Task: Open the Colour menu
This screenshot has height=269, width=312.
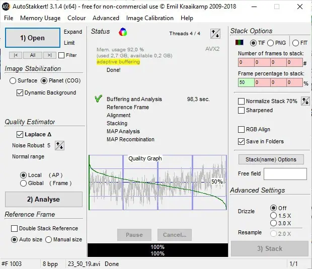Action: [x=76, y=18]
